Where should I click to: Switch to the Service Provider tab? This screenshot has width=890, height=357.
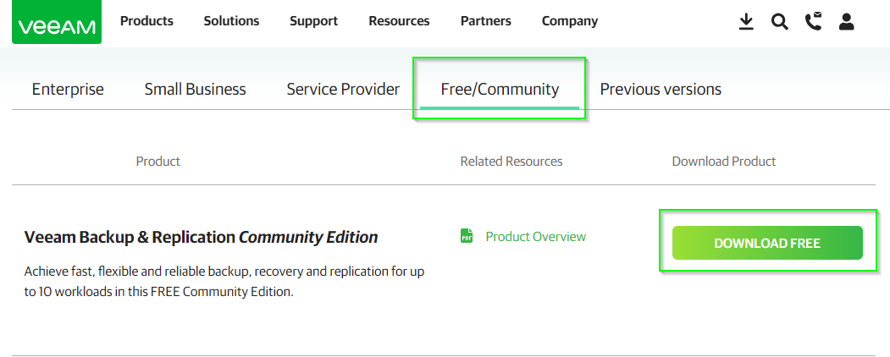point(344,90)
